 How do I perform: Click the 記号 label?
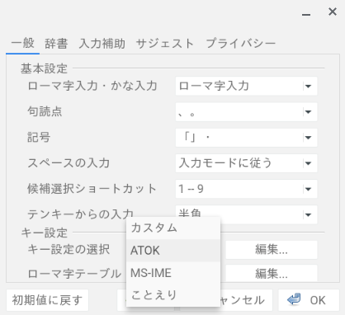tap(39, 138)
